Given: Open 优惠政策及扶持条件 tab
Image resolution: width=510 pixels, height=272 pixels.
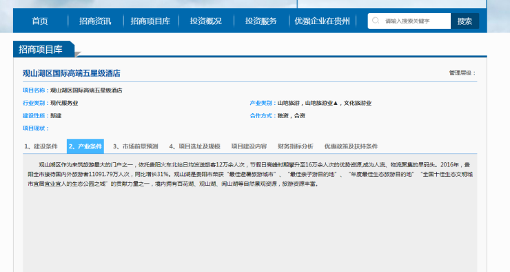Looking at the screenshot, I should click(x=351, y=146).
